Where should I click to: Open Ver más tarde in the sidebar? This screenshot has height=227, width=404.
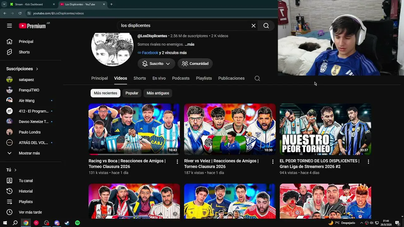31,212
